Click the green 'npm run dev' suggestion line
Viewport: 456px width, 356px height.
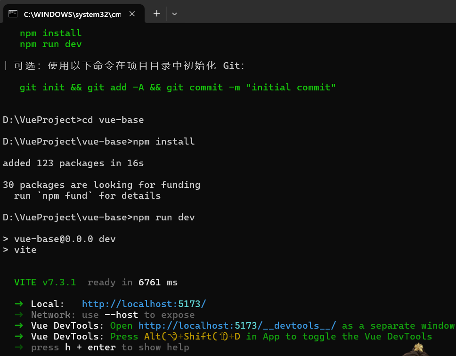[50, 44]
